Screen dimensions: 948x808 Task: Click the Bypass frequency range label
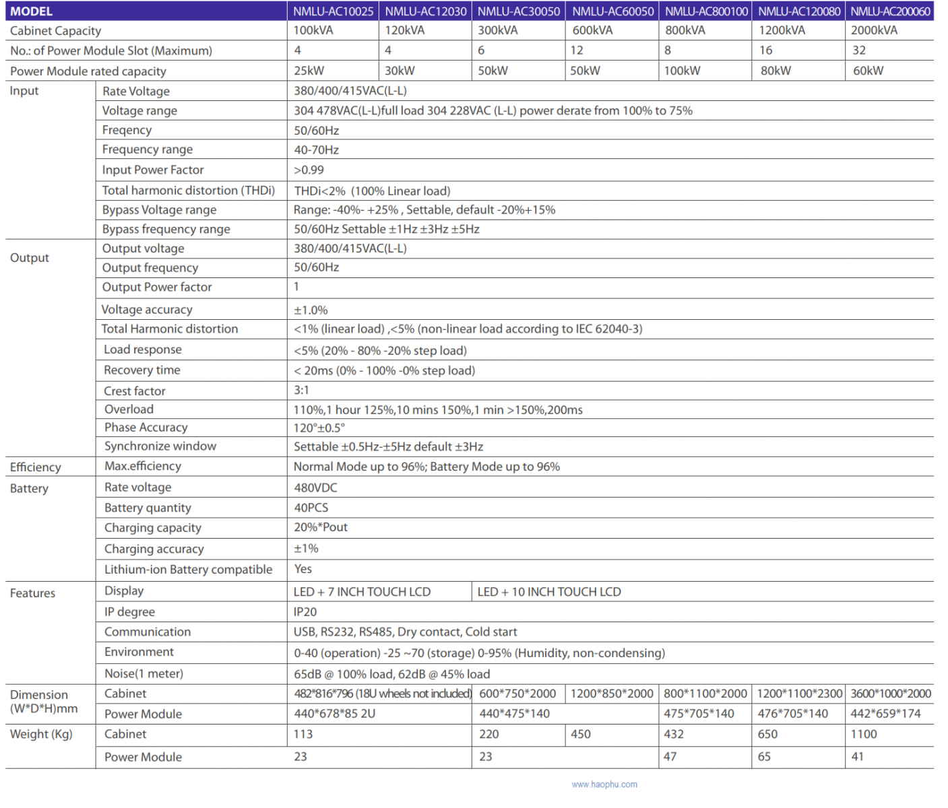click(x=166, y=230)
